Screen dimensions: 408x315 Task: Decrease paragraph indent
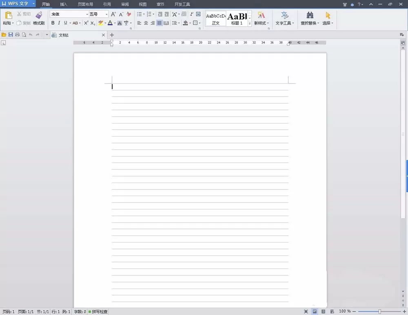tap(160, 14)
